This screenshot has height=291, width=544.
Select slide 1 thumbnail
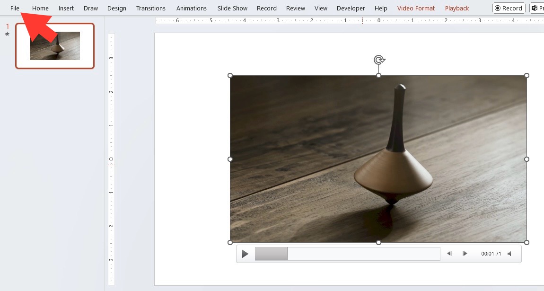[55, 46]
